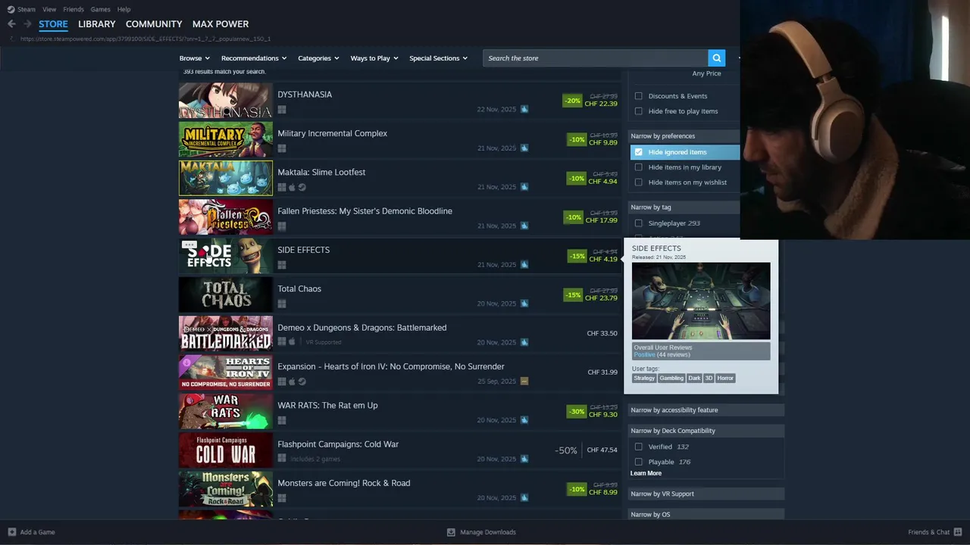Click the SIDE EFFECTS wishlist menu icon on thumbnail
Viewport: 970px width, 545px height.
pyautogui.click(x=189, y=245)
